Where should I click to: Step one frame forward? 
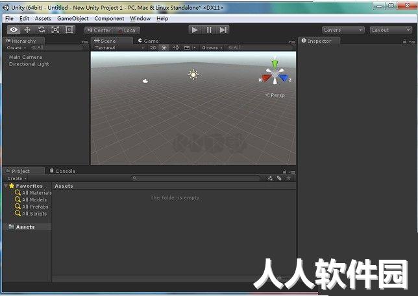(x=223, y=30)
